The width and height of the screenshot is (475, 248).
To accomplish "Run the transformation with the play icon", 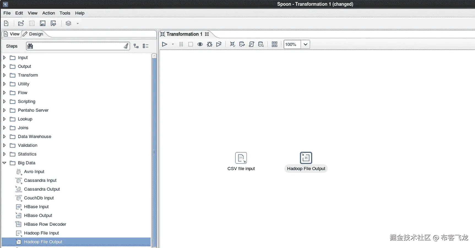I will (165, 44).
